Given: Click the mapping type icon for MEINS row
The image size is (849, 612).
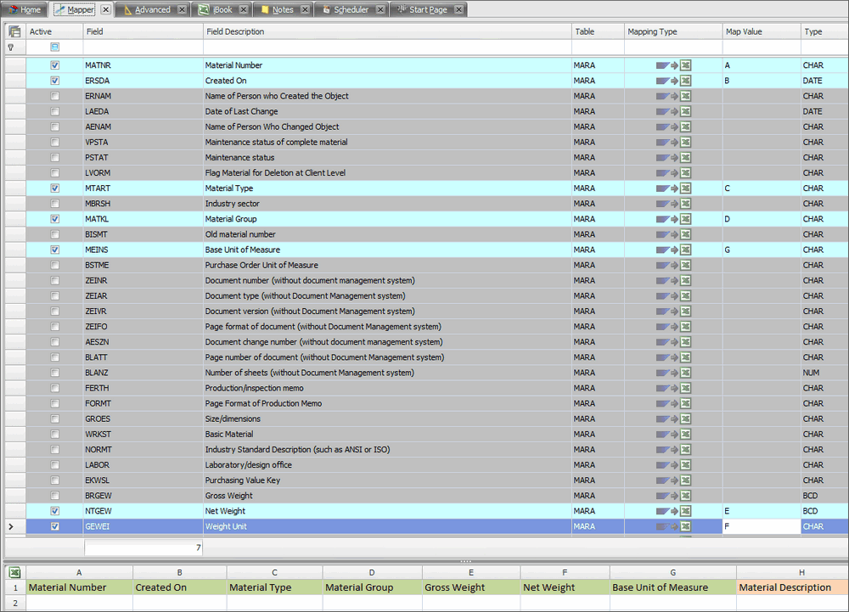Looking at the screenshot, I should click(666, 250).
